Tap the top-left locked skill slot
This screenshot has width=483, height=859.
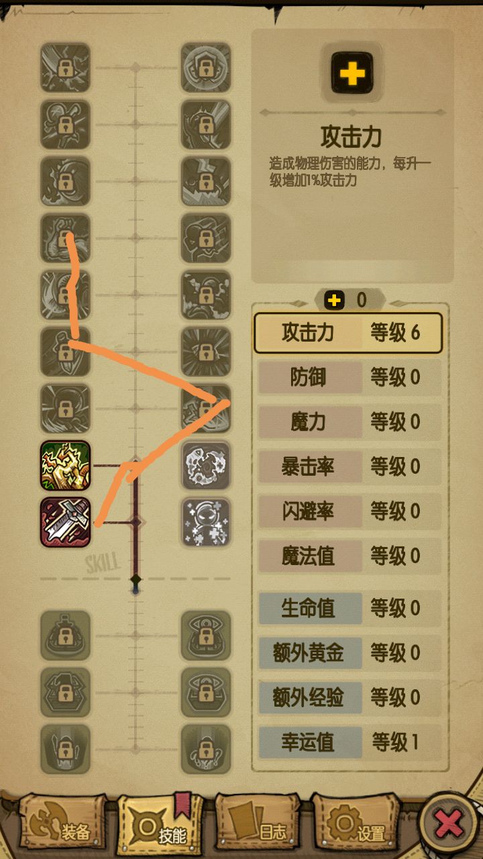65,68
